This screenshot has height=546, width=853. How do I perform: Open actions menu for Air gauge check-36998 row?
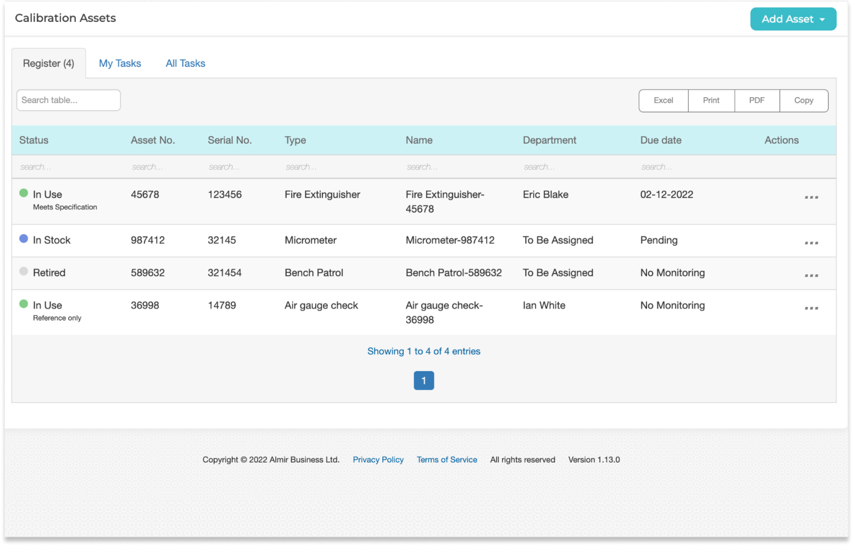[811, 307]
